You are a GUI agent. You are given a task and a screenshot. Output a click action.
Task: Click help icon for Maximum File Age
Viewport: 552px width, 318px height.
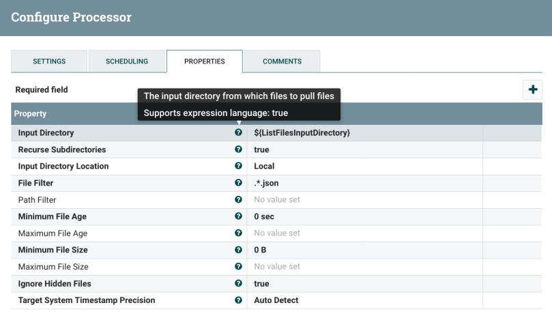(238, 233)
